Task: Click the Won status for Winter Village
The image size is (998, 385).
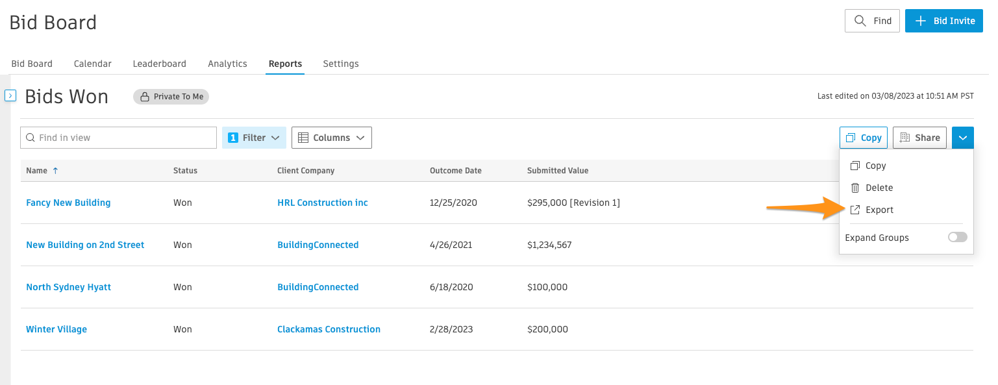Action: (182, 329)
